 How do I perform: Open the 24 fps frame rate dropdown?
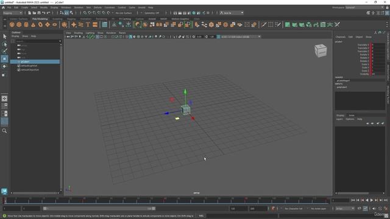[x=345, y=209]
